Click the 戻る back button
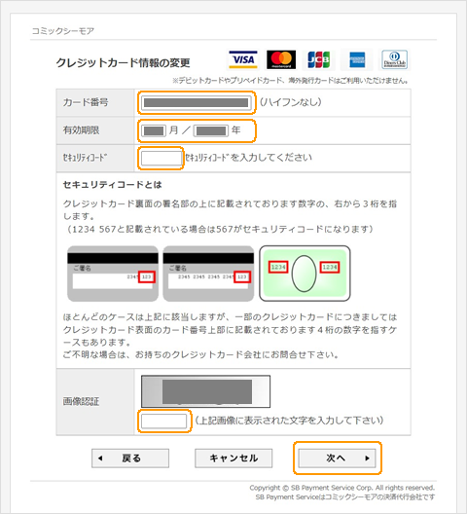This screenshot has width=467, height=514. pyautogui.click(x=130, y=458)
